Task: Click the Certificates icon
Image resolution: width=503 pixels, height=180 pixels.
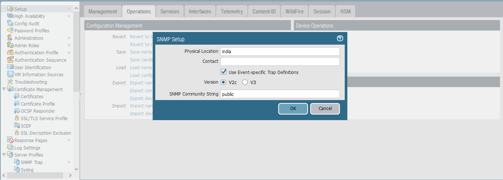Action: [17, 96]
